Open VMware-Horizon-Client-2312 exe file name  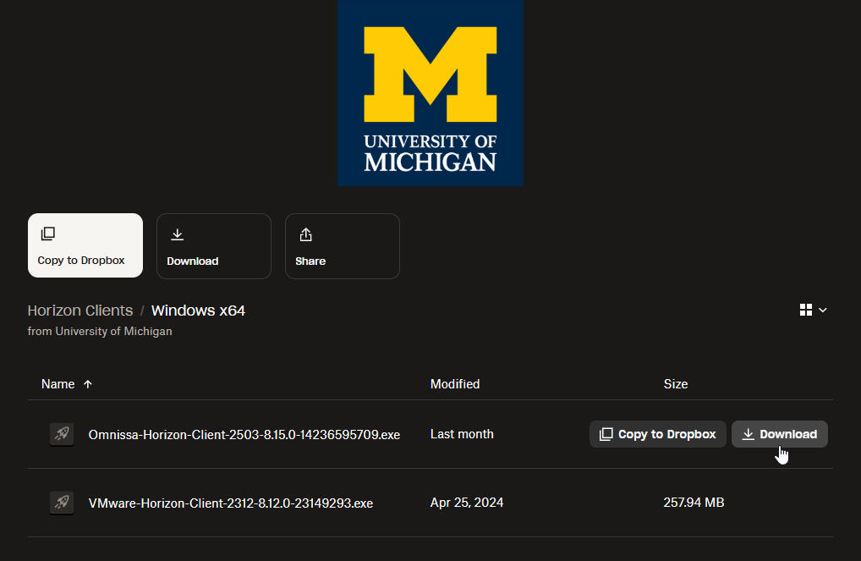(x=230, y=503)
